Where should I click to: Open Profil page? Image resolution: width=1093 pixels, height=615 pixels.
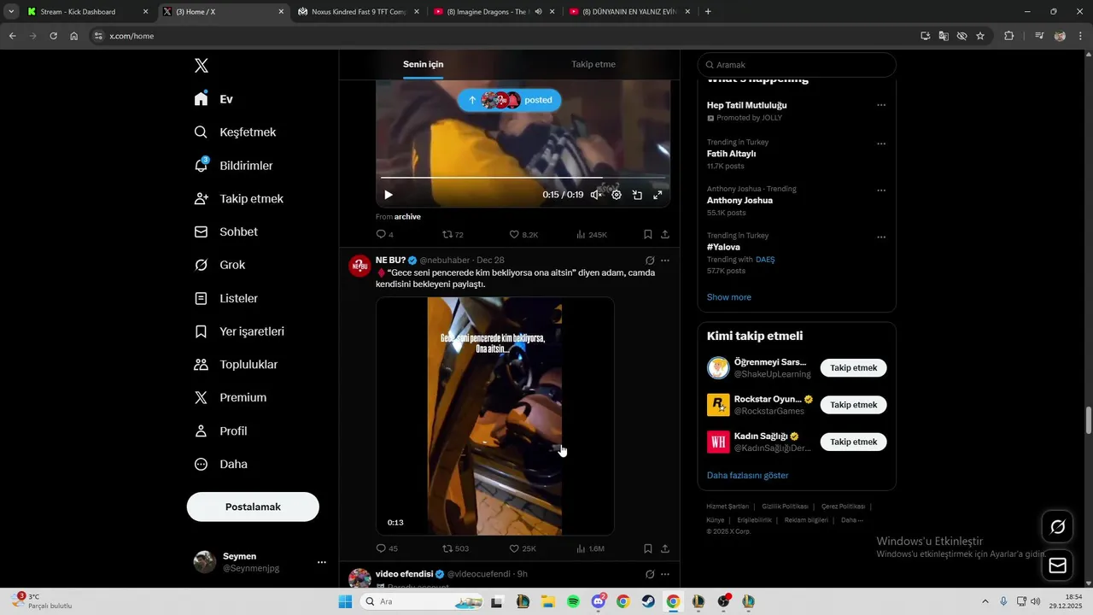(x=220, y=431)
